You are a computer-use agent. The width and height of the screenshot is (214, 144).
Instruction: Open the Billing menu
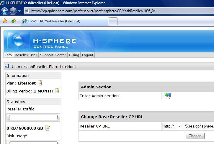74,55
